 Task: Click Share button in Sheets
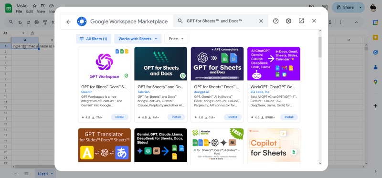coord(345,7)
